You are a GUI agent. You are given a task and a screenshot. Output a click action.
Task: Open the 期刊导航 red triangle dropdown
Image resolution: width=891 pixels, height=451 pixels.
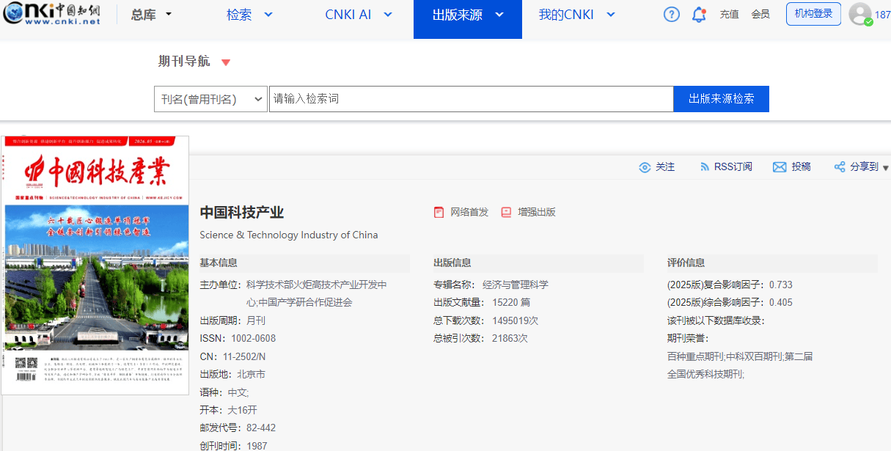pos(226,62)
